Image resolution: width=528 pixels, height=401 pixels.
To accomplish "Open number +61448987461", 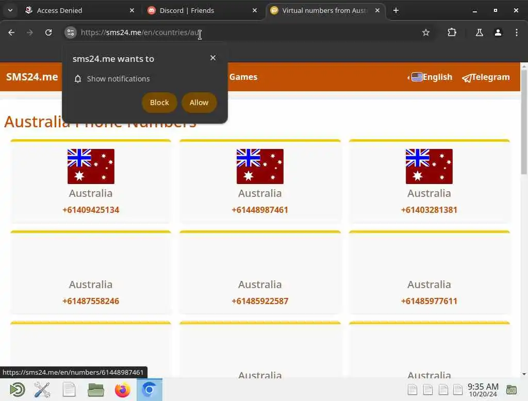I will tap(260, 210).
